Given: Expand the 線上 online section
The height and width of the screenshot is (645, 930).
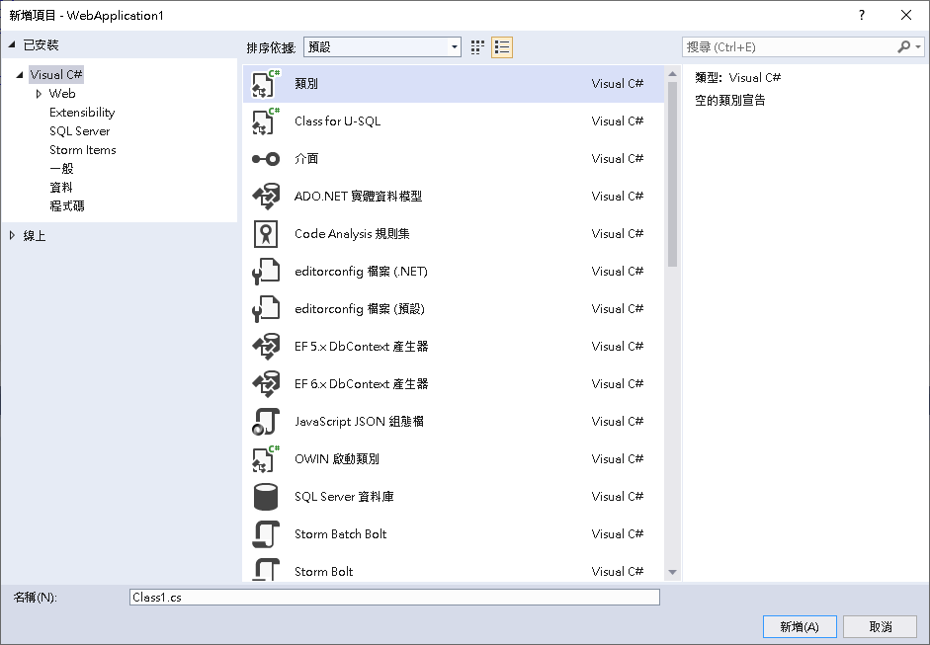Looking at the screenshot, I should (x=12, y=235).
